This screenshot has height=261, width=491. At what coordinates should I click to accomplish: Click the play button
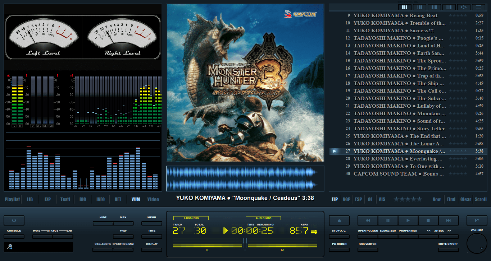408,220
